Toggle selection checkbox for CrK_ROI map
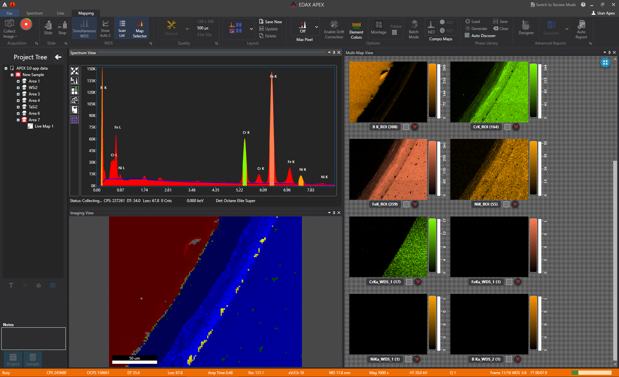The image size is (619, 377). click(x=507, y=127)
